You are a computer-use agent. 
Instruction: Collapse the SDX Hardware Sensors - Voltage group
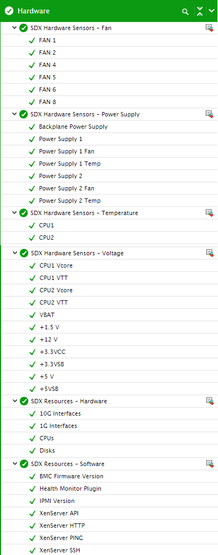click(x=15, y=253)
